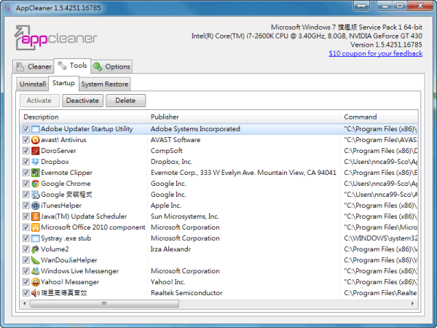Select the "AVAST Software" publisher cell

[x=176, y=140]
